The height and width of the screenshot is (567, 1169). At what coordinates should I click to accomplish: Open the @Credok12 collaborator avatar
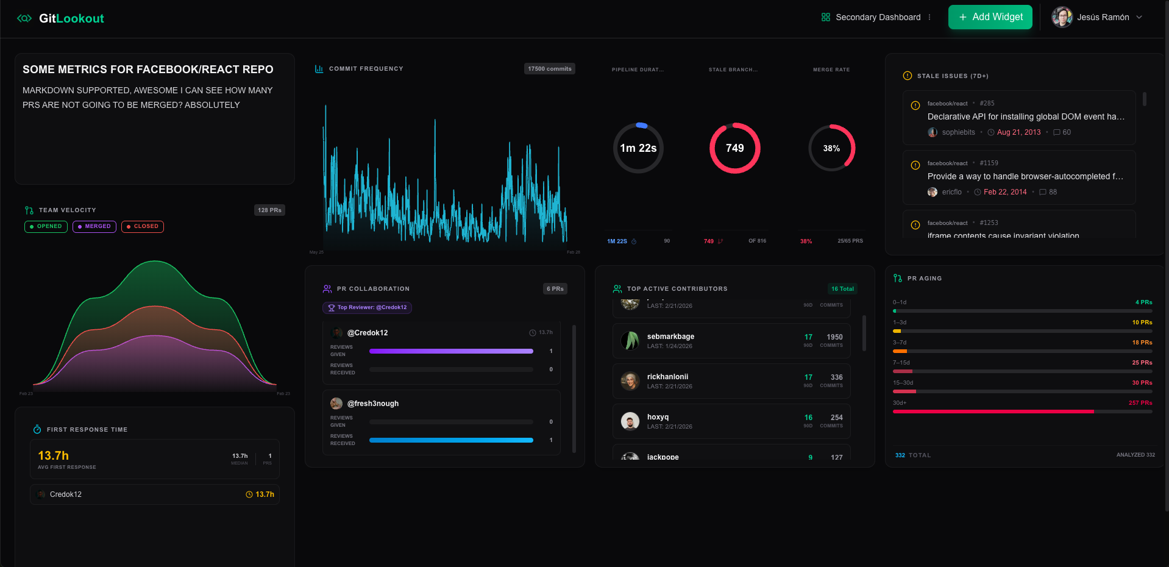click(x=336, y=333)
